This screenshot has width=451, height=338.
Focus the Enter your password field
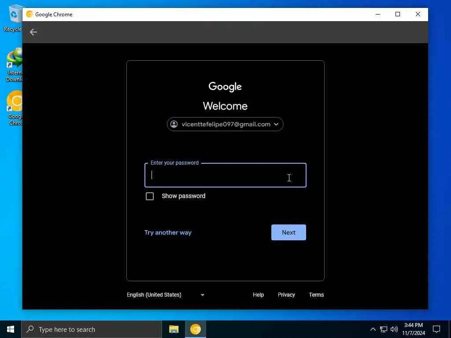coord(225,175)
